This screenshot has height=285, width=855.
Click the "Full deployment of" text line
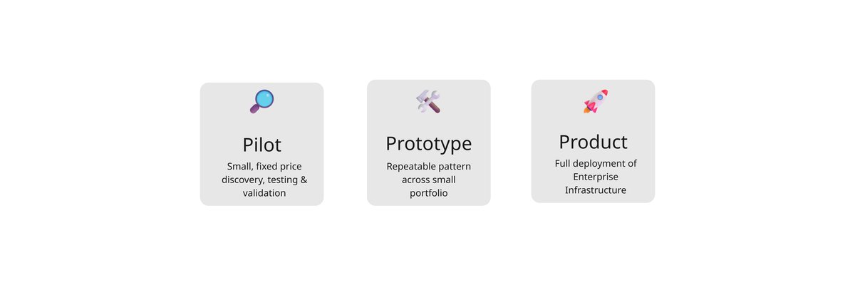(x=596, y=163)
